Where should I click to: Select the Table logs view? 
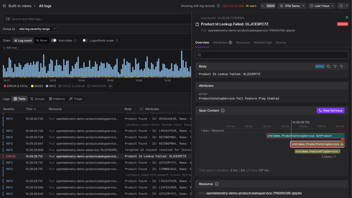(20, 99)
